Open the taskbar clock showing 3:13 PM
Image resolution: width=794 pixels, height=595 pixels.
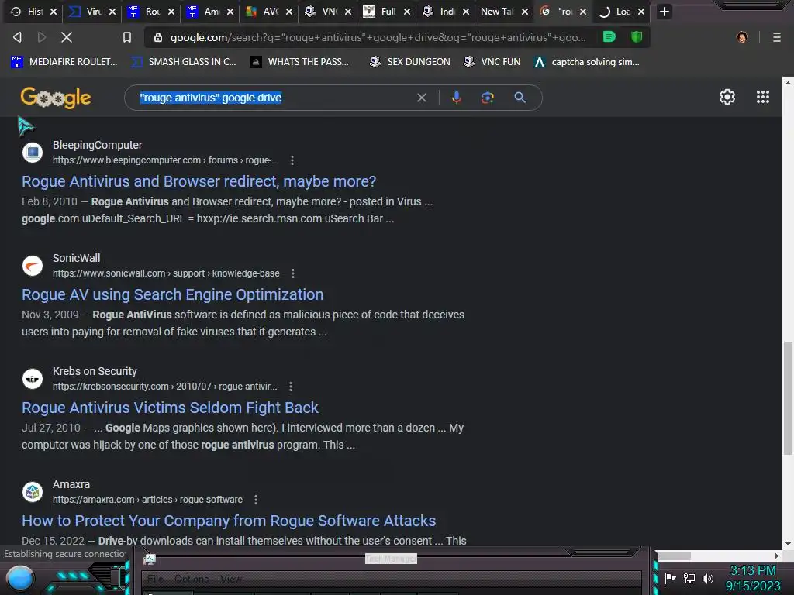pyautogui.click(x=752, y=578)
